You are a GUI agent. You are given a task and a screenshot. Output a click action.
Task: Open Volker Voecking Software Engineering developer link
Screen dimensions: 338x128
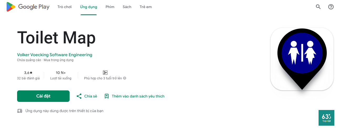55,55
